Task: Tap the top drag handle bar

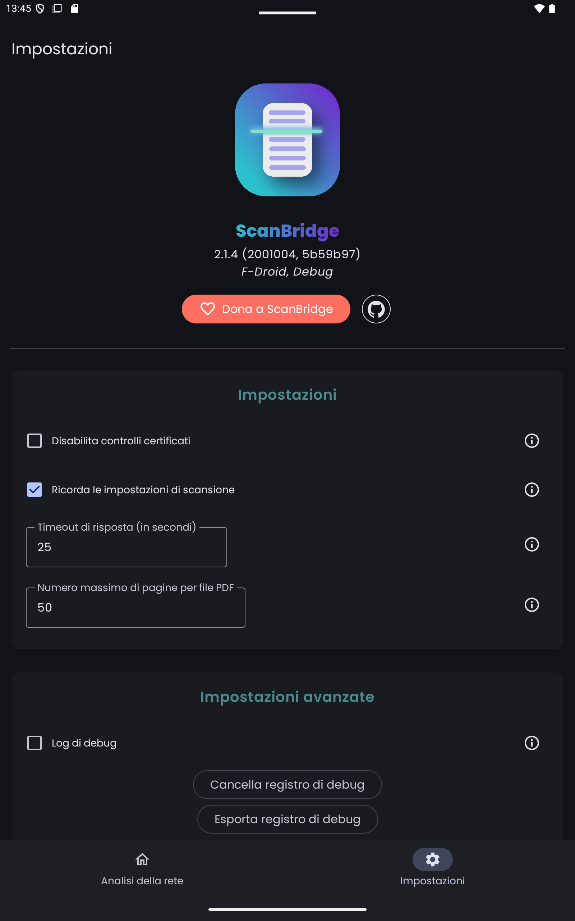Action: [287, 13]
